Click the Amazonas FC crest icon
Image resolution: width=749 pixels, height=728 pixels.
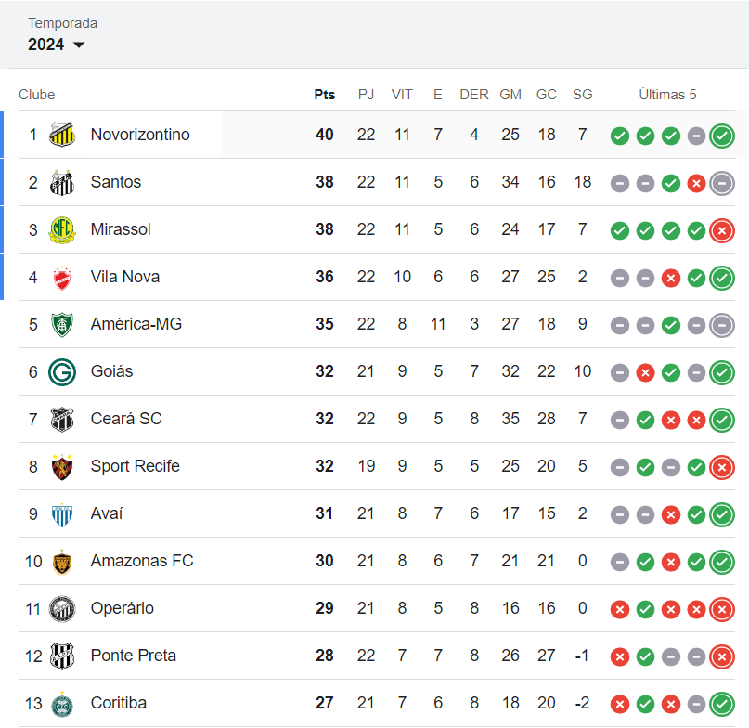(x=62, y=561)
